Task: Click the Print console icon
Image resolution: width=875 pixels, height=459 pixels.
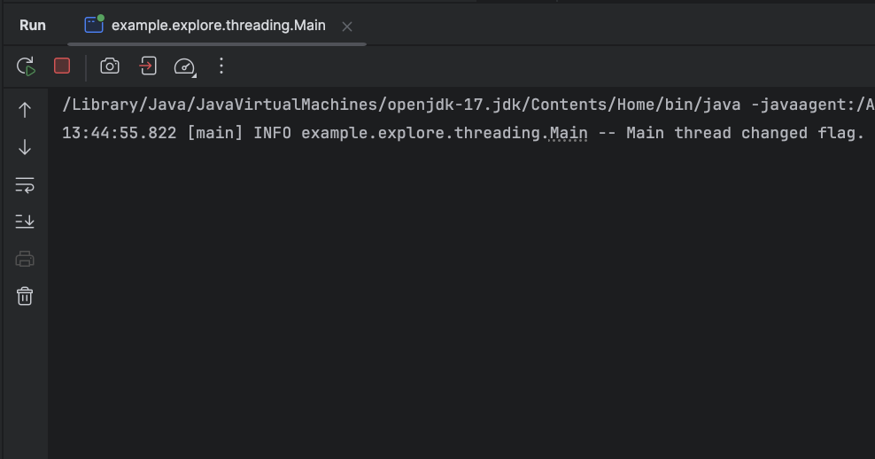Action: tap(25, 259)
